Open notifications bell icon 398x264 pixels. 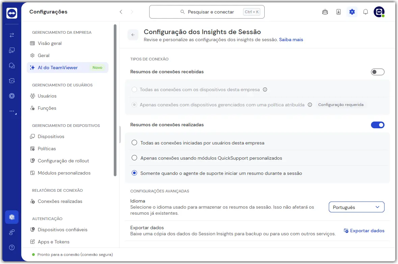click(x=365, y=12)
